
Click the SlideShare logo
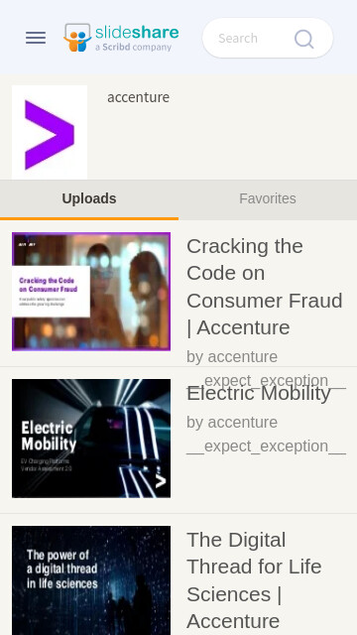click(x=121, y=38)
